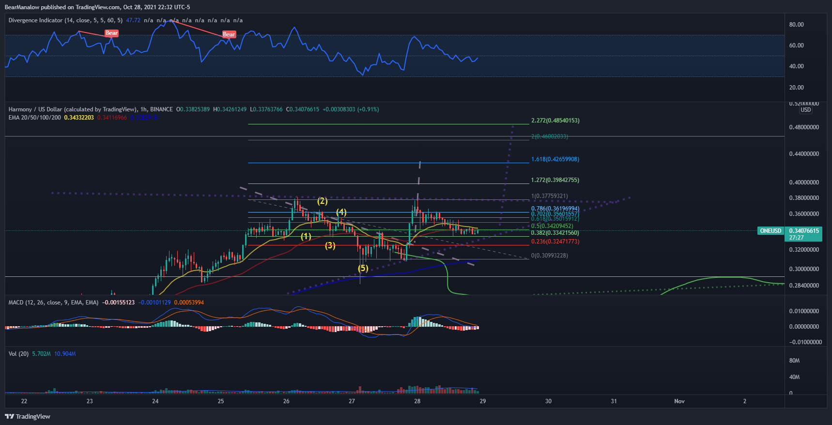Select the MACD (12, 26, close, 9, EMA, EMA) label
The image size is (832, 425).
(53, 303)
